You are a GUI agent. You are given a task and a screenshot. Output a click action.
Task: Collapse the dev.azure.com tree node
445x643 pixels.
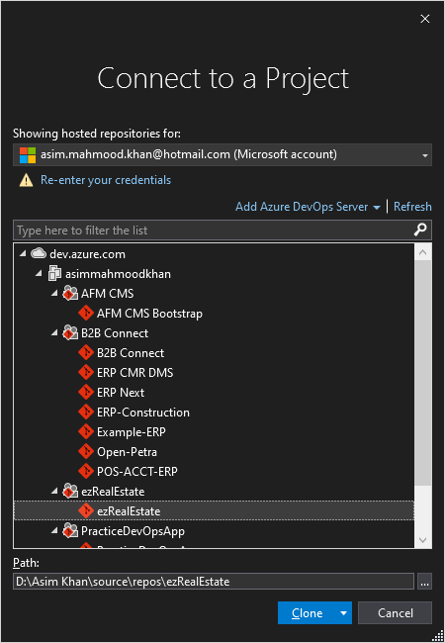point(24,254)
